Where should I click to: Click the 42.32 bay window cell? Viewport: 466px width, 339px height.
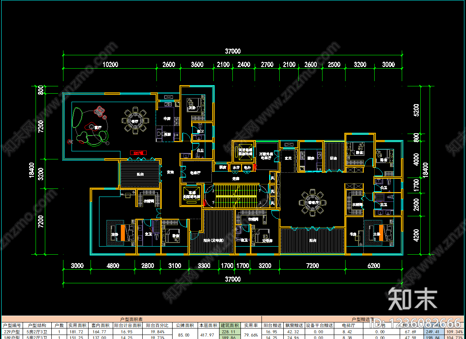tap(294, 332)
